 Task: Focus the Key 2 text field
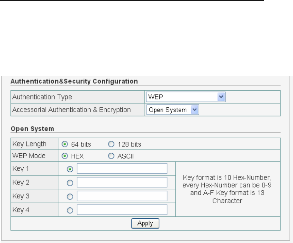122,182
